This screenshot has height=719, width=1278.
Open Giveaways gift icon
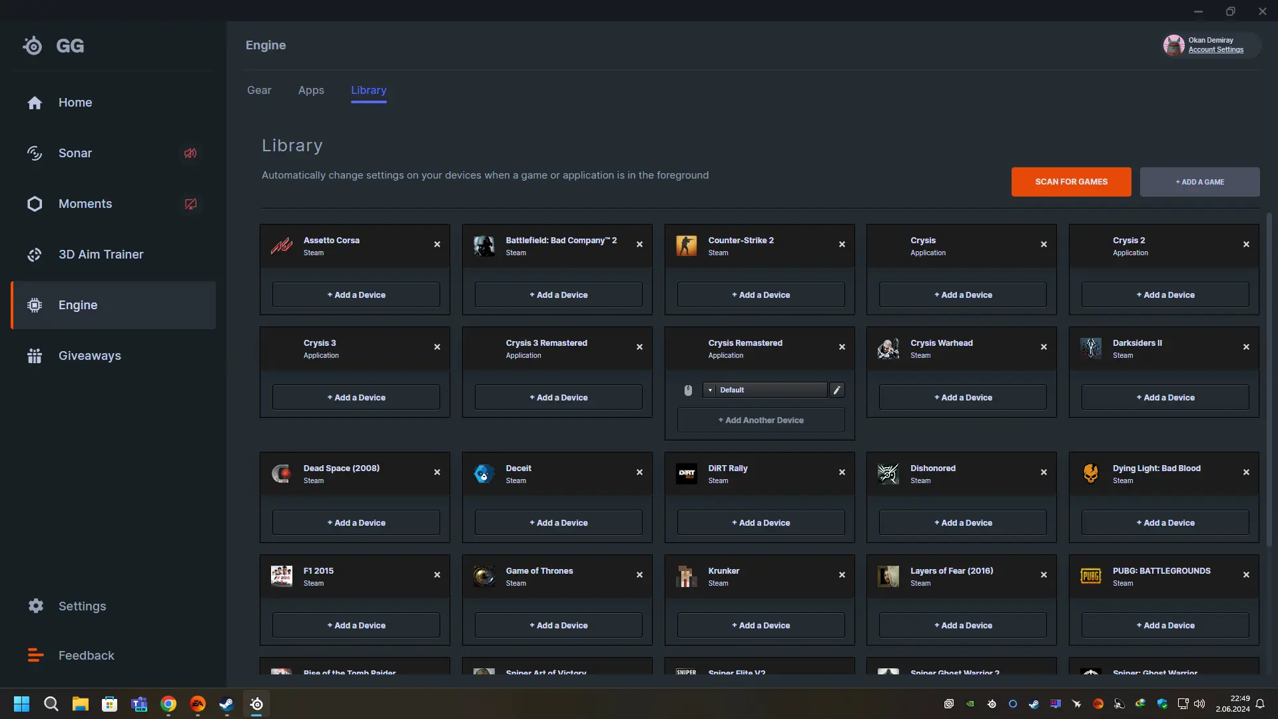coord(35,356)
